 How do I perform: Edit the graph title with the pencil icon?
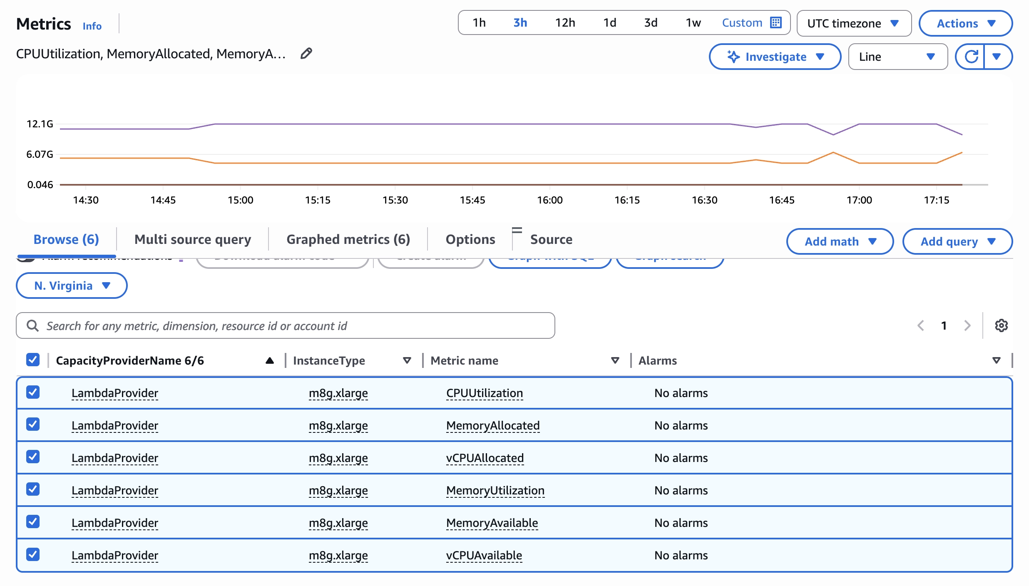point(306,54)
